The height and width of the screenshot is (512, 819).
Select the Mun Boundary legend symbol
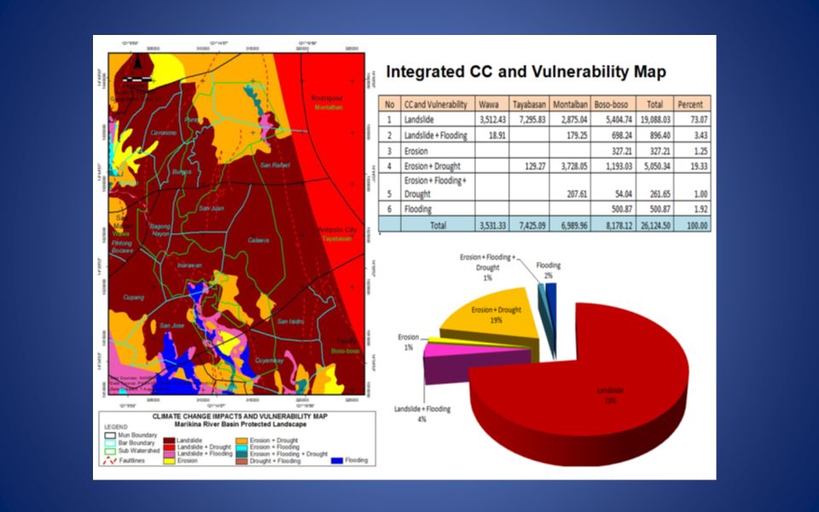[110, 435]
